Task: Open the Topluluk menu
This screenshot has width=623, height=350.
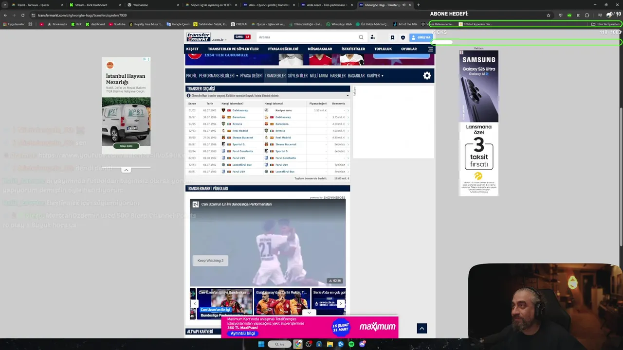Action: tap(383, 49)
